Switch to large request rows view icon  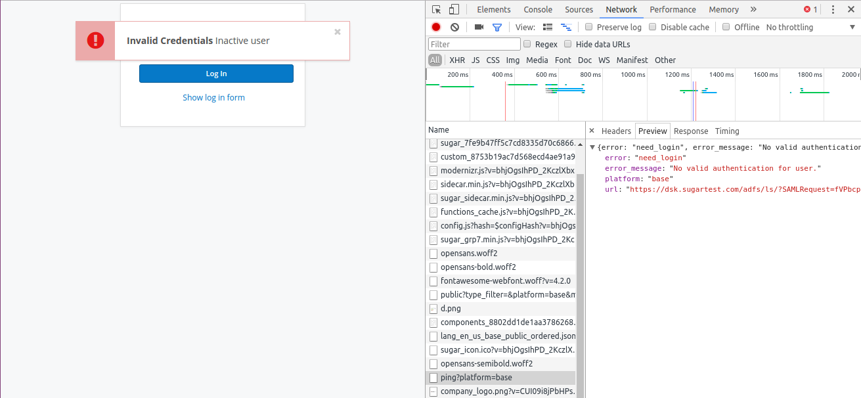[x=548, y=27]
